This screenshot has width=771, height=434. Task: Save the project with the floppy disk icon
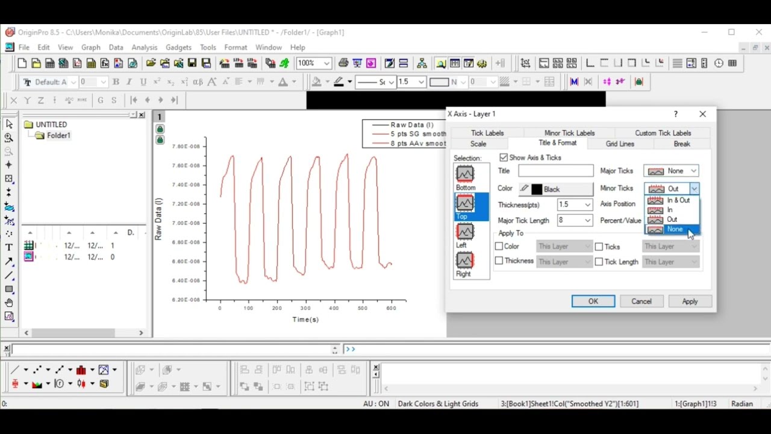(192, 63)
